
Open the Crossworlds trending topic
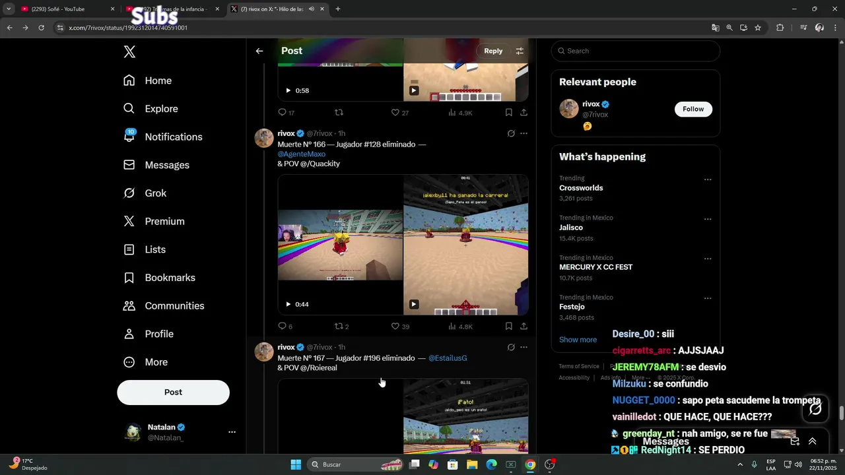(x=581, y=188)
